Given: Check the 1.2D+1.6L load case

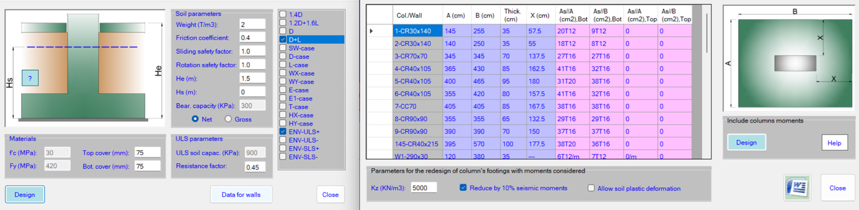Looking at the screenshot, I should tap(283, 23).
